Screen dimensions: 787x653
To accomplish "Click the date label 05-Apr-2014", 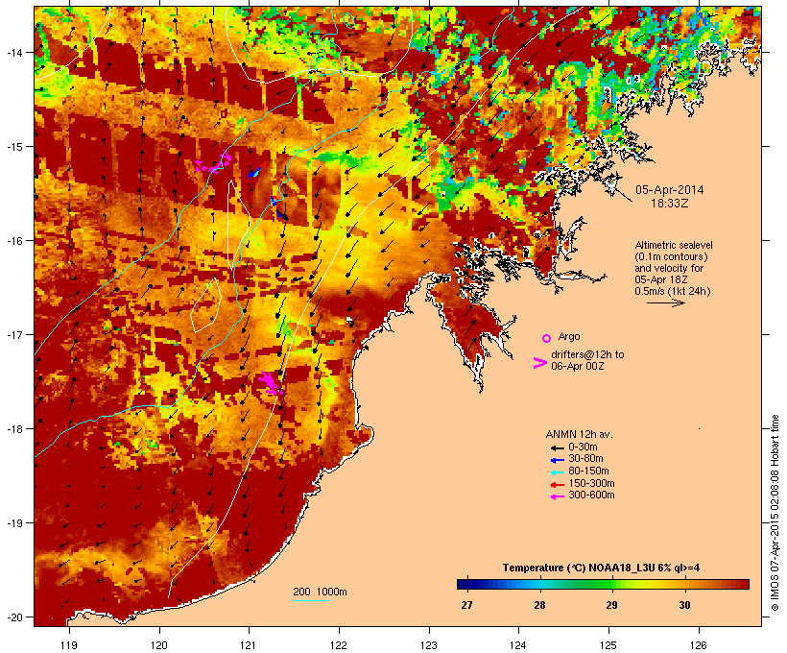I will pyautogui.click(x=670, y=190).
